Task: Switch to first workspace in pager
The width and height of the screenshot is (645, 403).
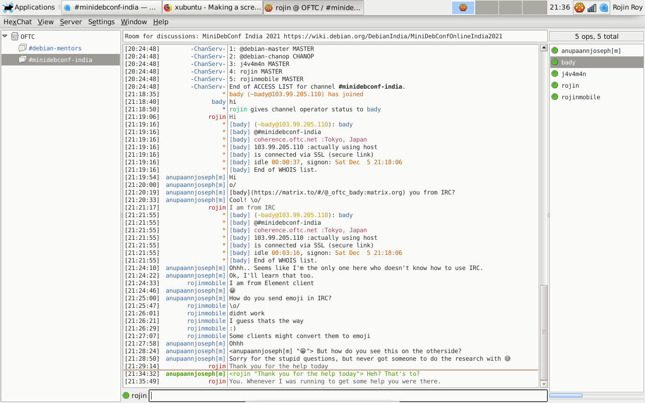Action: pyautogui.click(x=463, y=8)
